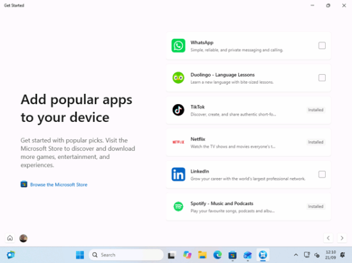Image resolution: width=352 pixels, height=263 pixels.
Task: Select the LinkedIn title text
Action: click(200, 171)
